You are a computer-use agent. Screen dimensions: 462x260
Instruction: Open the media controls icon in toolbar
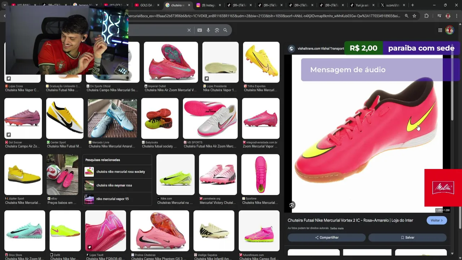click(x=439, y=16)
